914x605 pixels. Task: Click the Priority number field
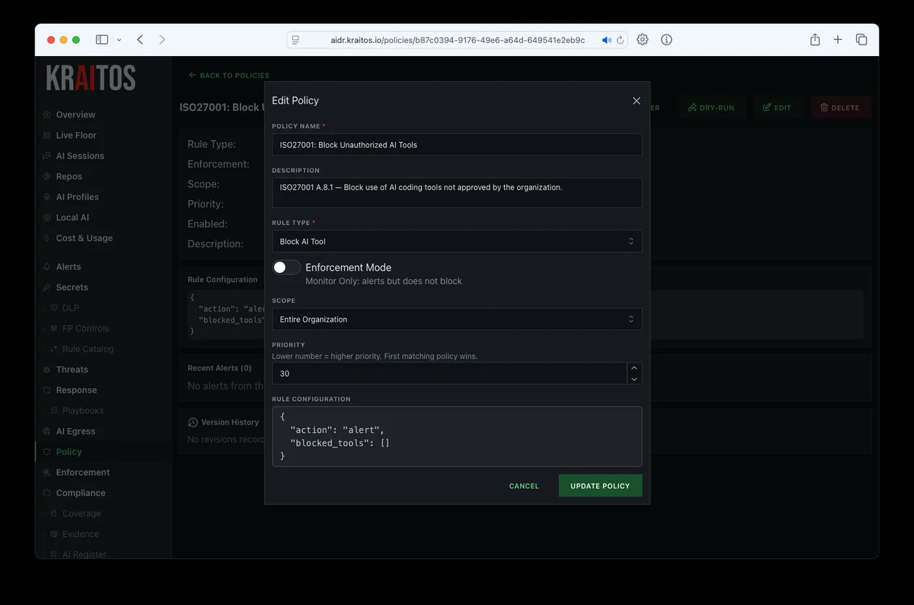click(449, 373)
